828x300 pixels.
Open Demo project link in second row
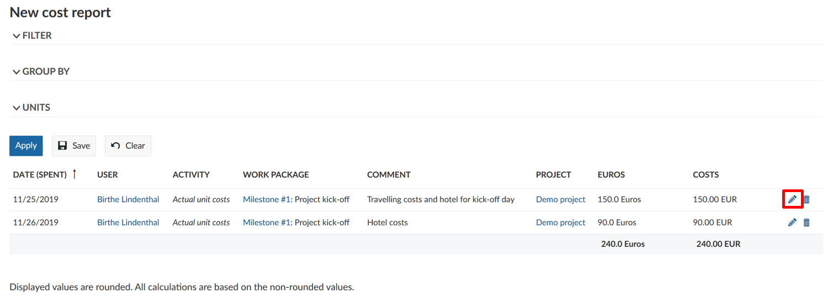coord(560,222)
